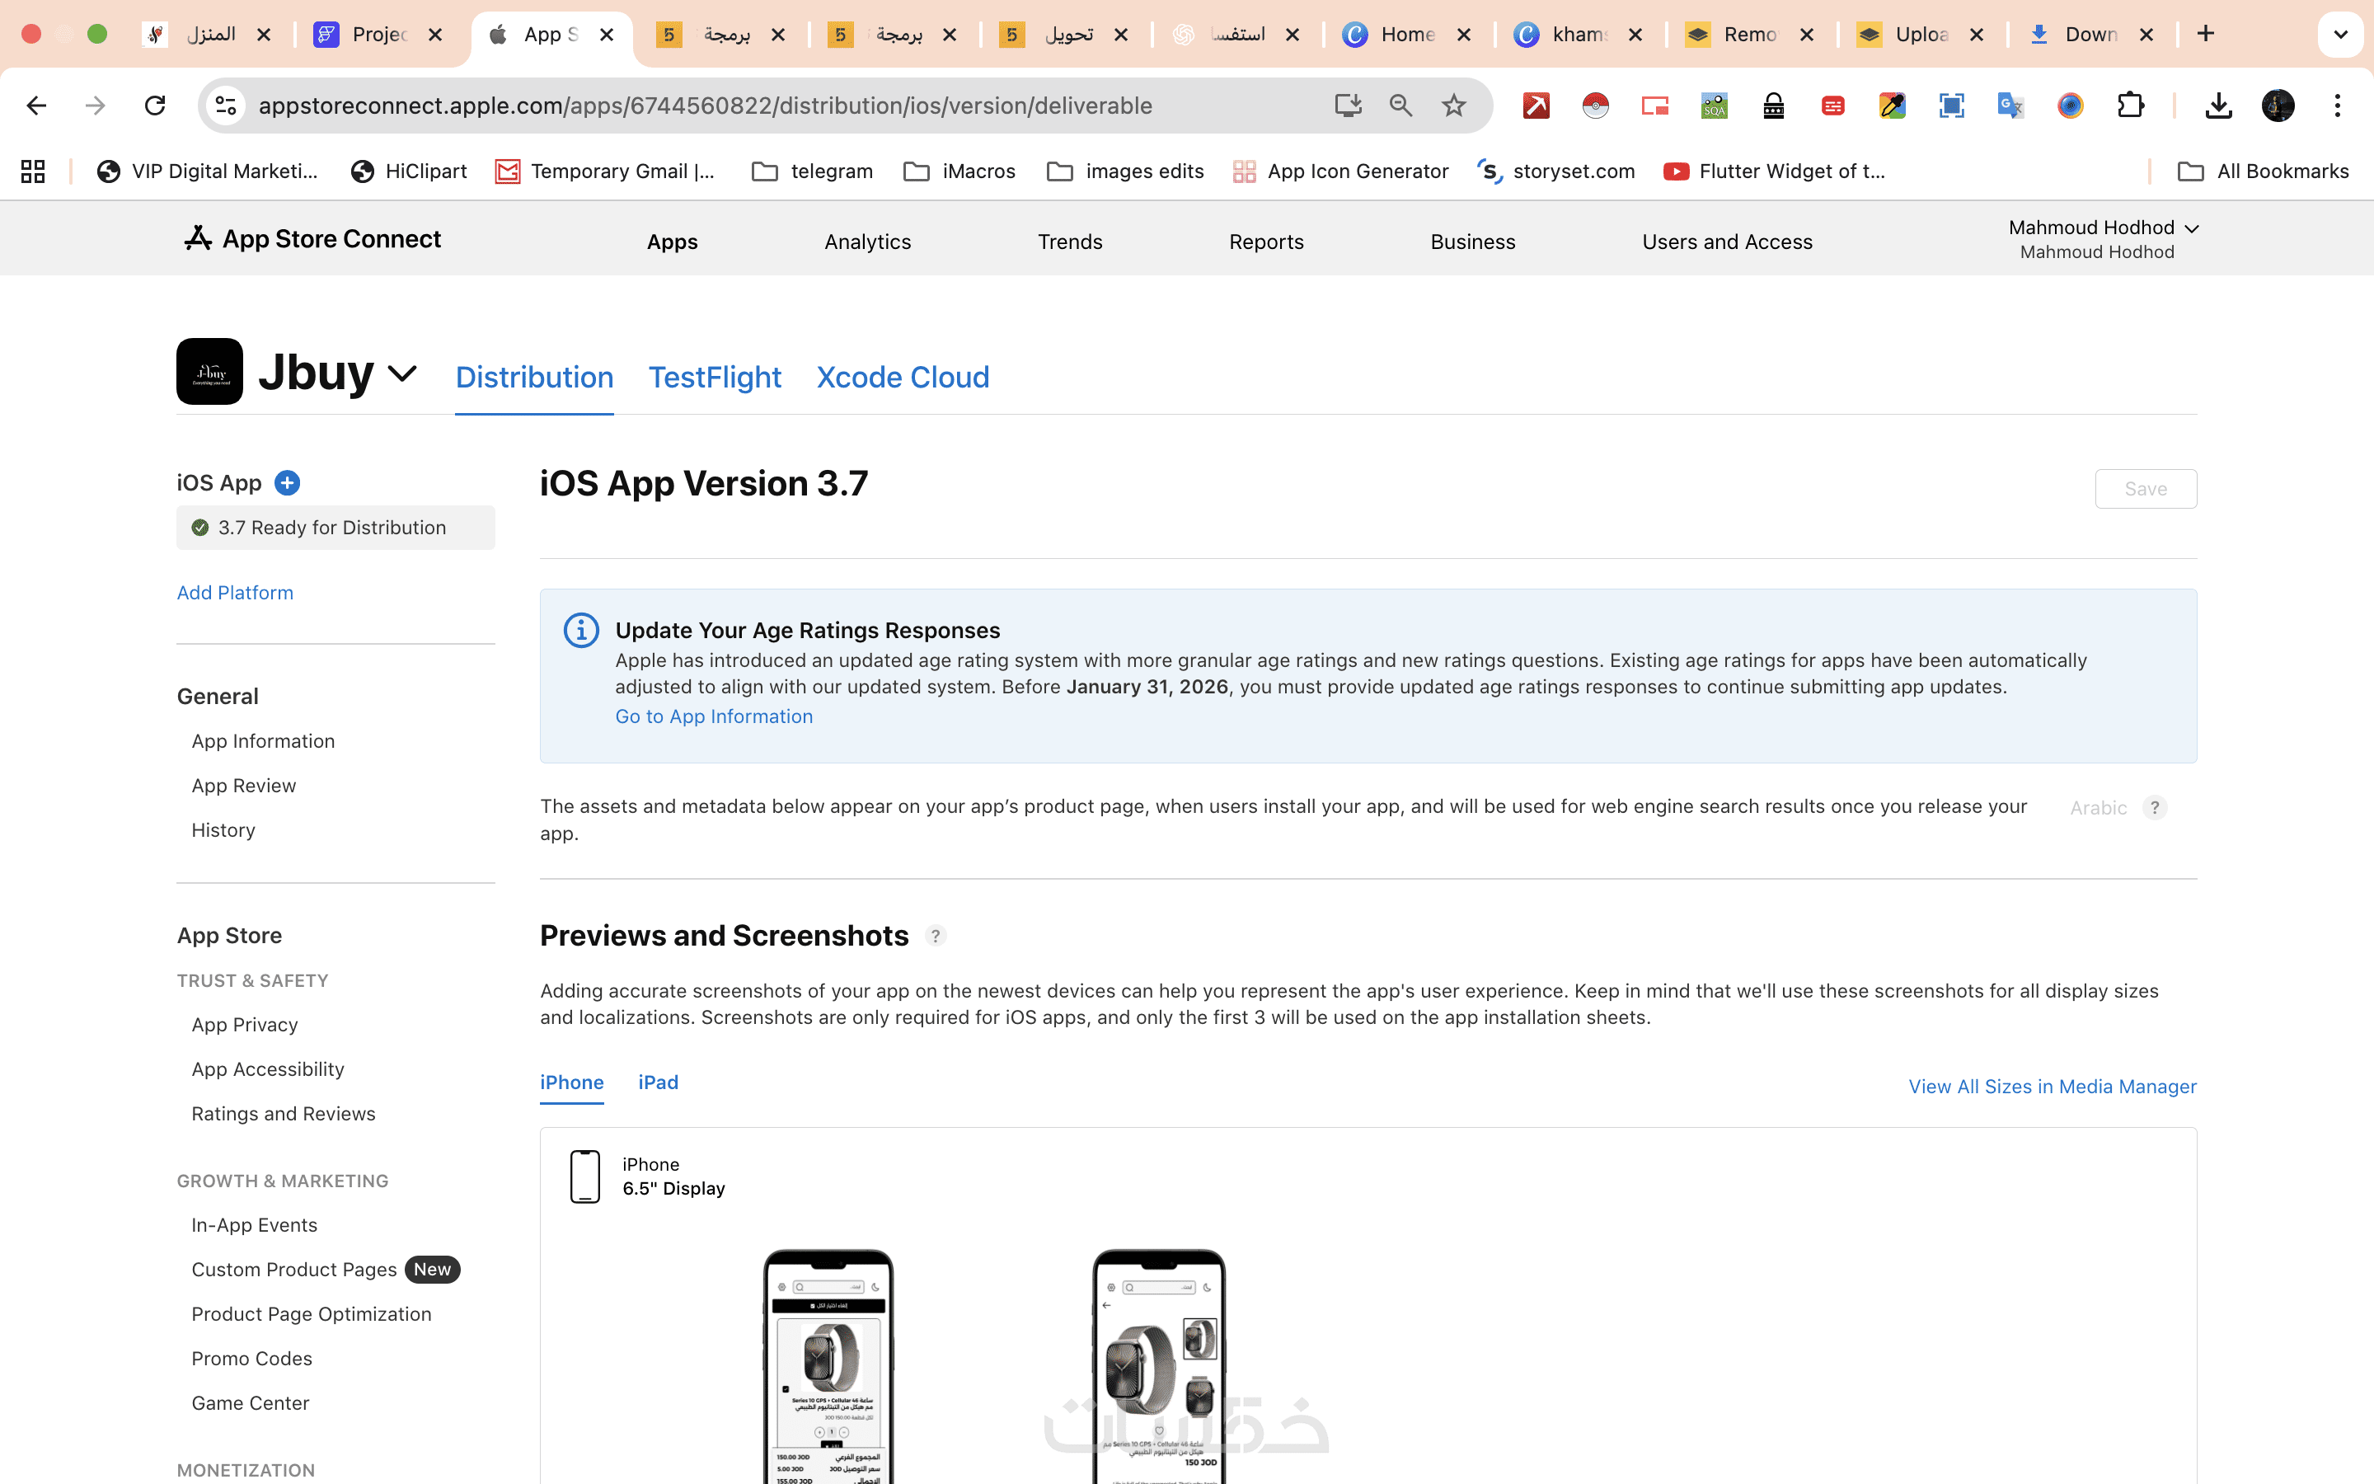Bookmark this page with the star icon
Image resolution: width=2374 pixels, height=1484 pixels.
click(1453, 105)
